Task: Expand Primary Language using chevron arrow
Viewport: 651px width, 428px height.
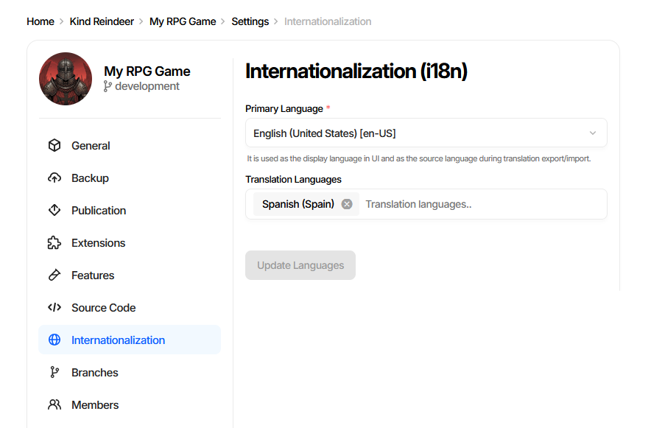Action: [593, 133]
